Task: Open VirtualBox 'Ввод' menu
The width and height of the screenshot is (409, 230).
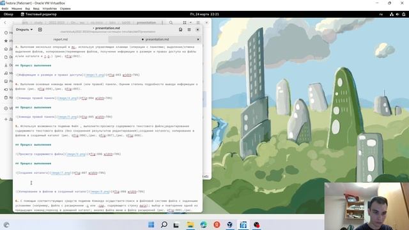Action: tap(36, 8)
